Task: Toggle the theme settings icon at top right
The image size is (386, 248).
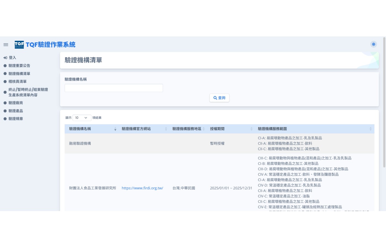Action: 373,44
